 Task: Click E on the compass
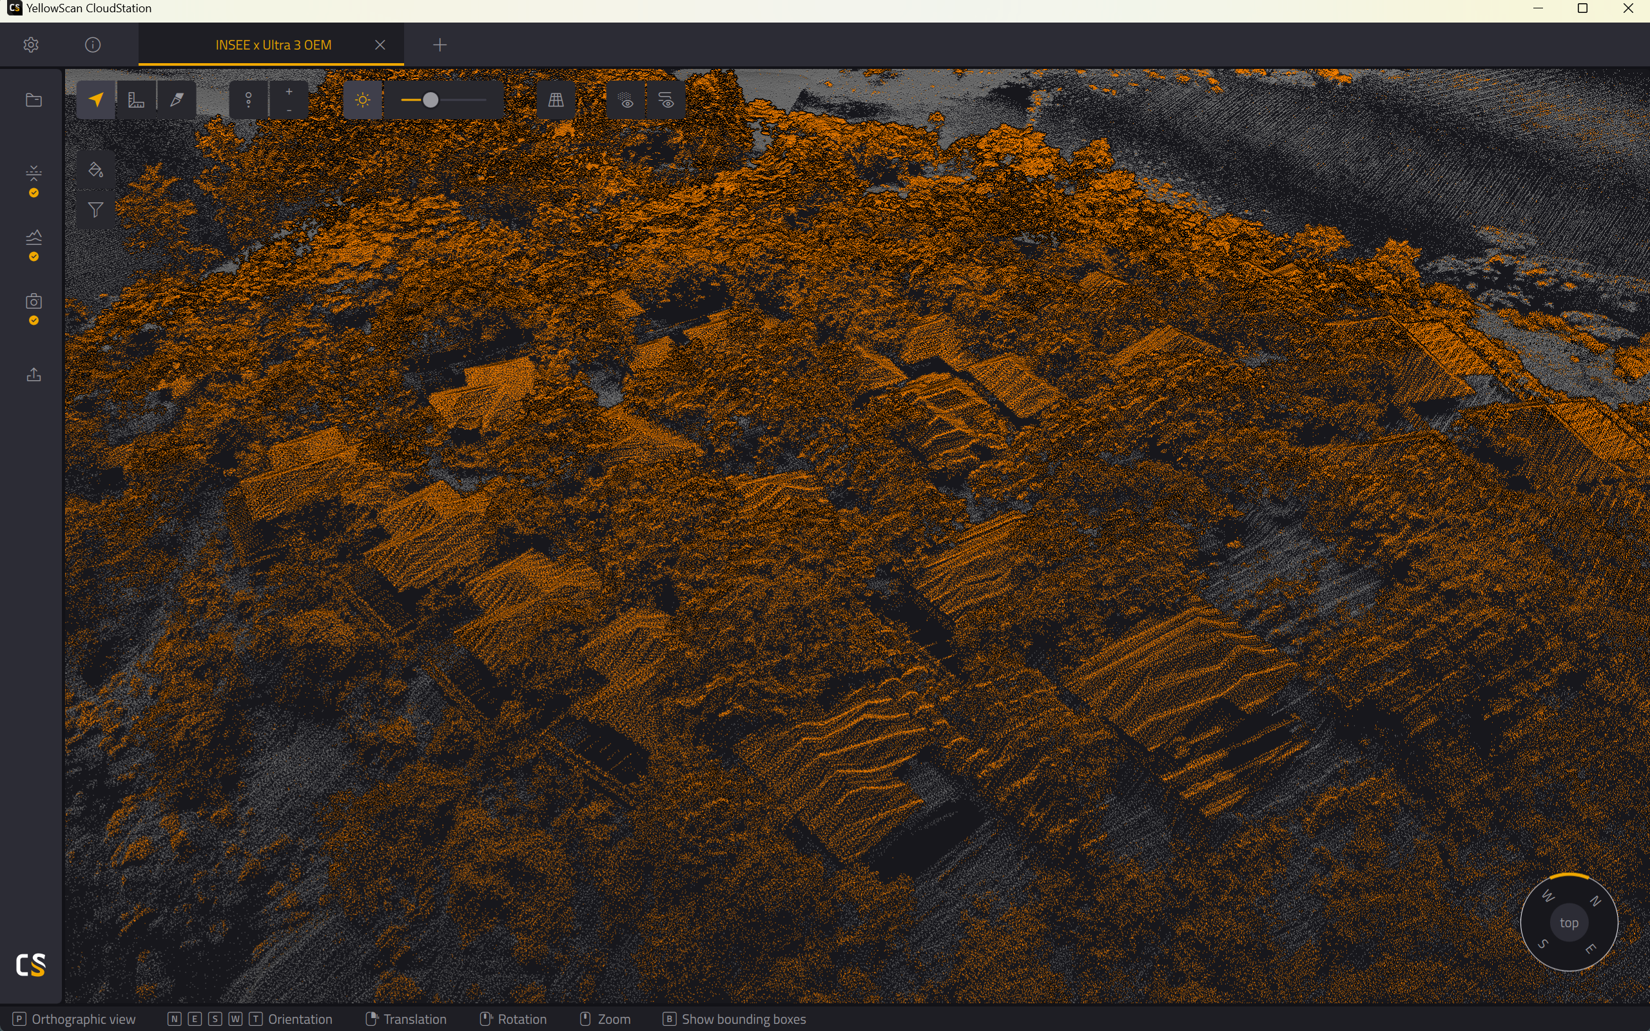pyautogui.click(x=1591, y=949)
